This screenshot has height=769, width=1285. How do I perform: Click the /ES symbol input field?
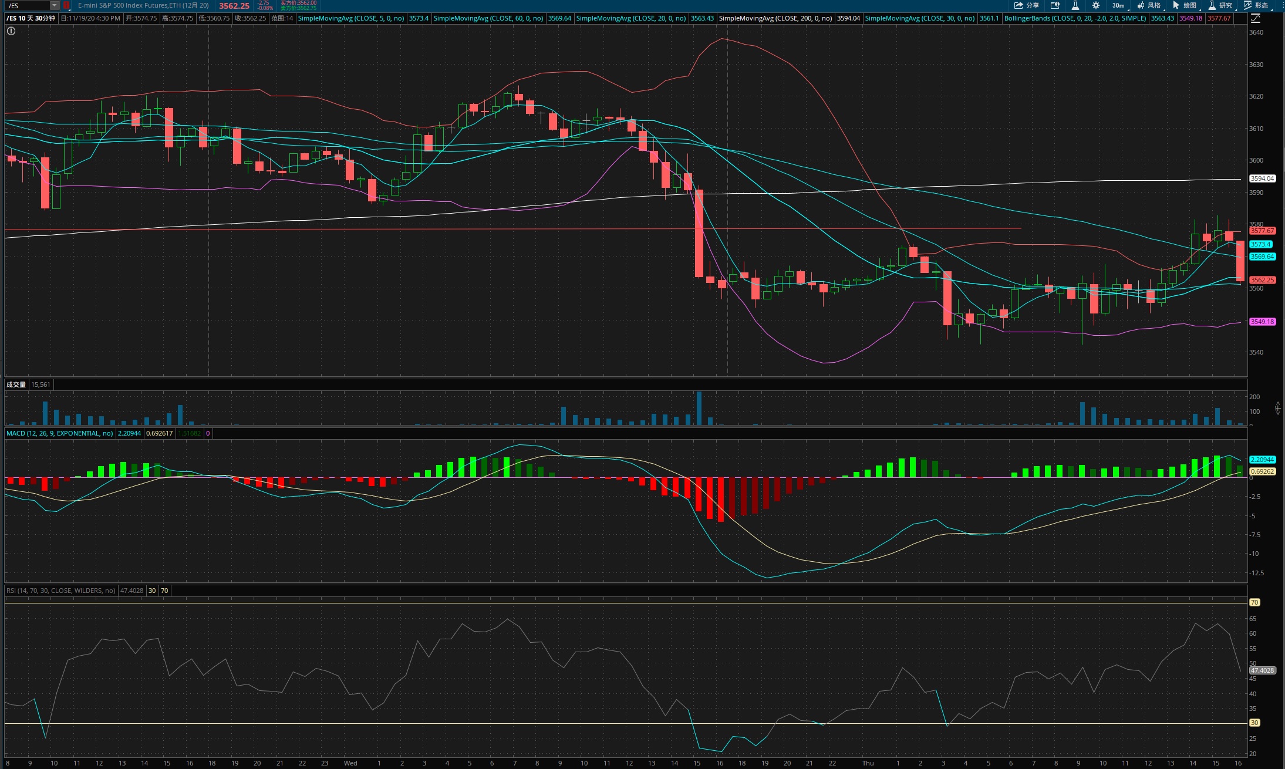[x=28, y=5]
